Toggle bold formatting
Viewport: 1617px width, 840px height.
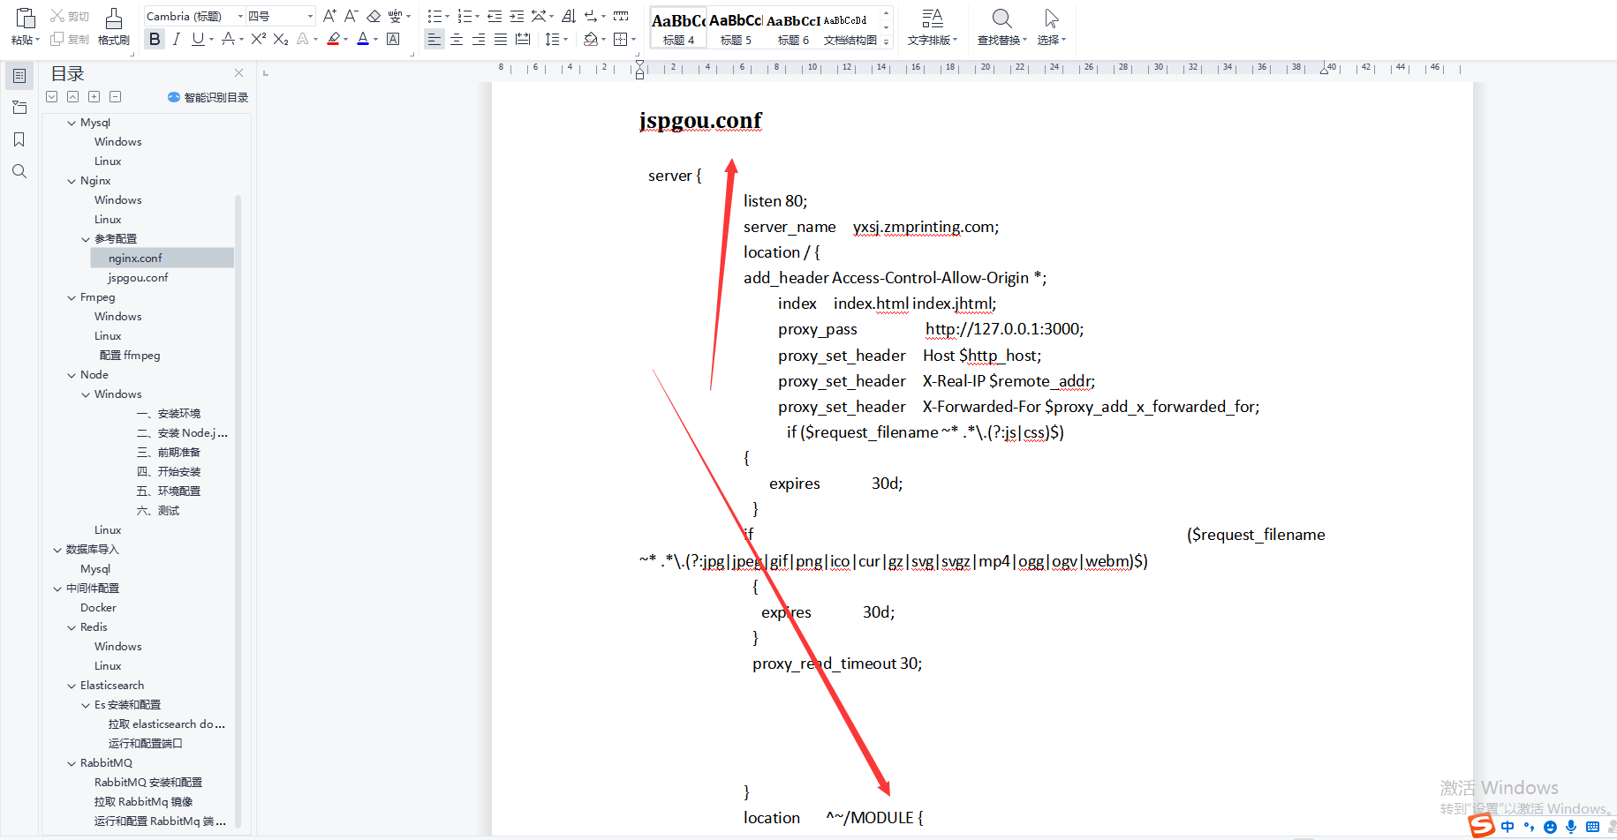click(155, 39)
